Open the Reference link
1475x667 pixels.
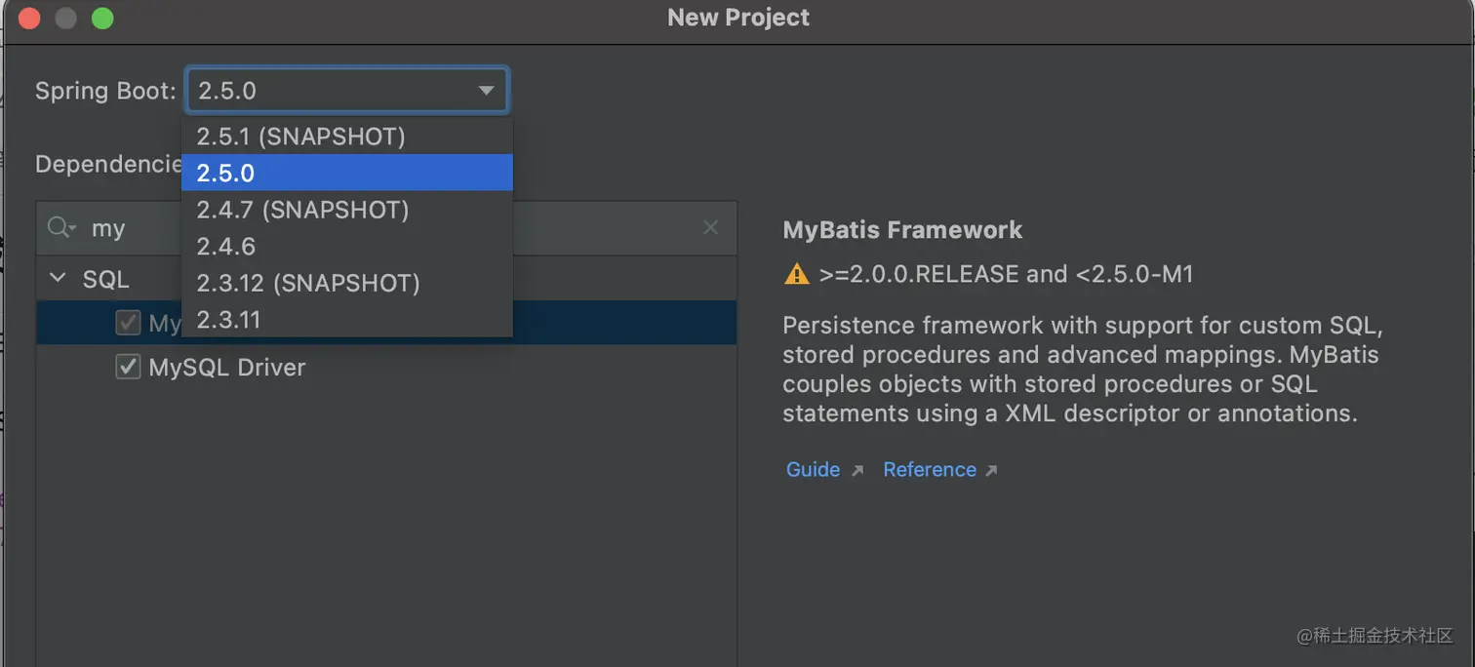pos(929,470)
